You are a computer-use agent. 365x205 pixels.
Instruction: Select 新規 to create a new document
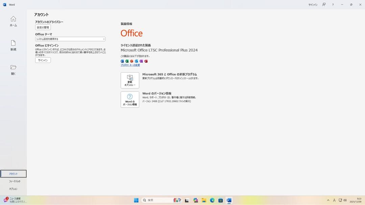point(13,45)
